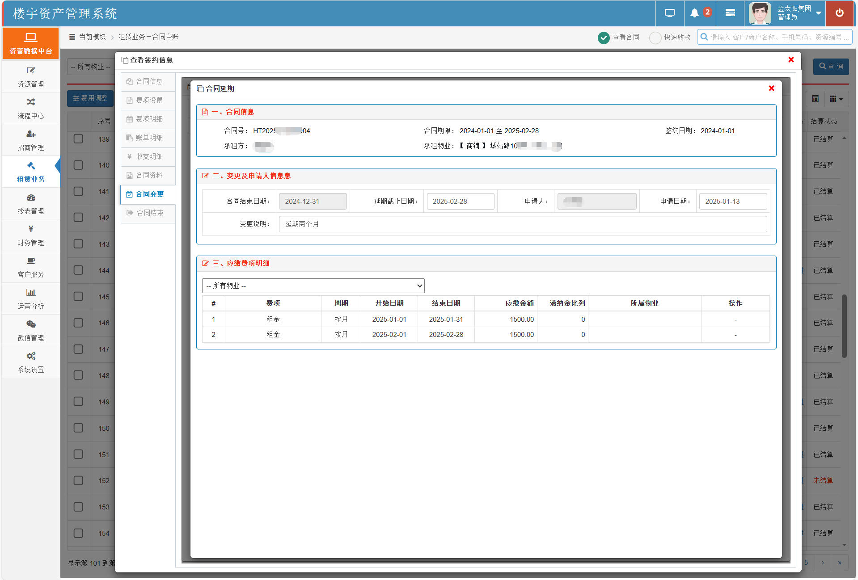The image size is (858, 580).
Task: Click the user avatar picture
Action: click(x=760, y=13)
